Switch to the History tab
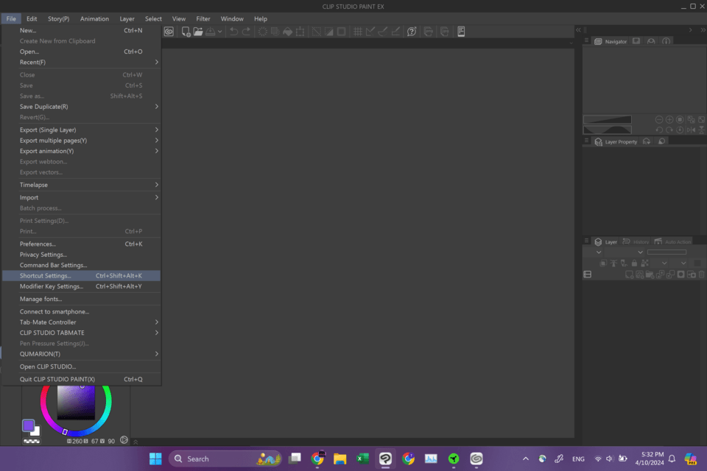This screenshot has height=471, width=707. point(636,241)
